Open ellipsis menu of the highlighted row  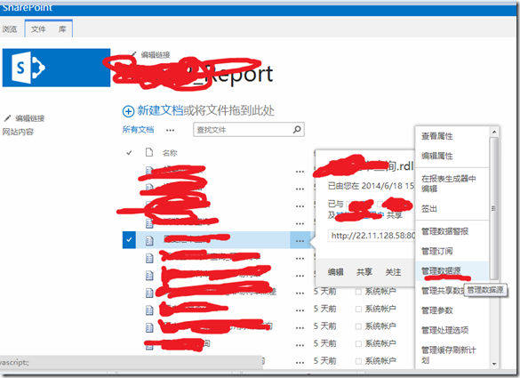coord(300,241)
